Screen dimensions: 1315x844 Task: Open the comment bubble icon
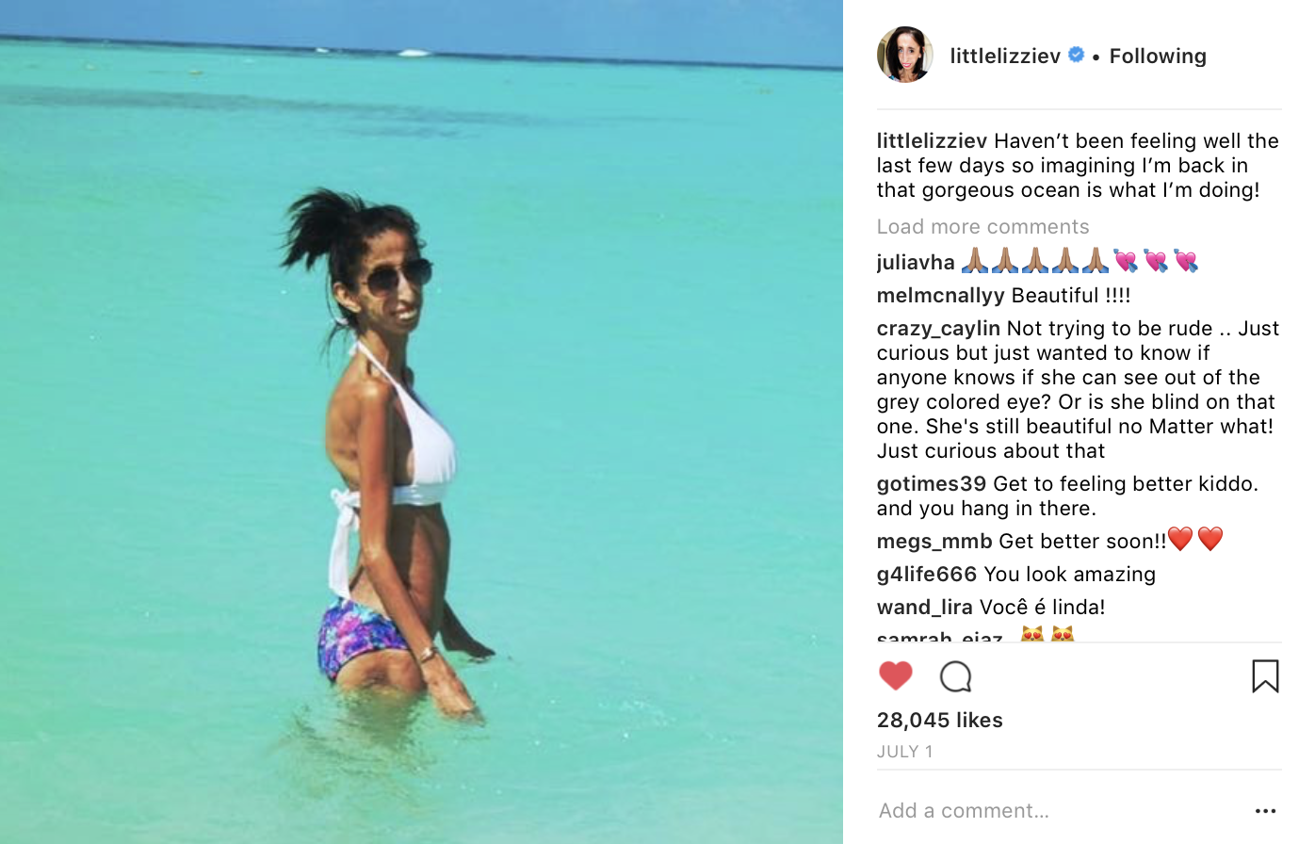coord(955,676)
